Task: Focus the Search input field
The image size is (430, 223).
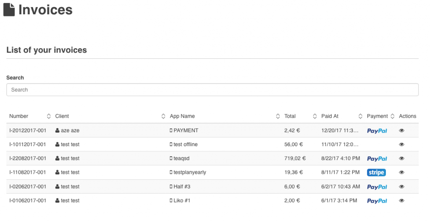Action: (x=212, y=90)
